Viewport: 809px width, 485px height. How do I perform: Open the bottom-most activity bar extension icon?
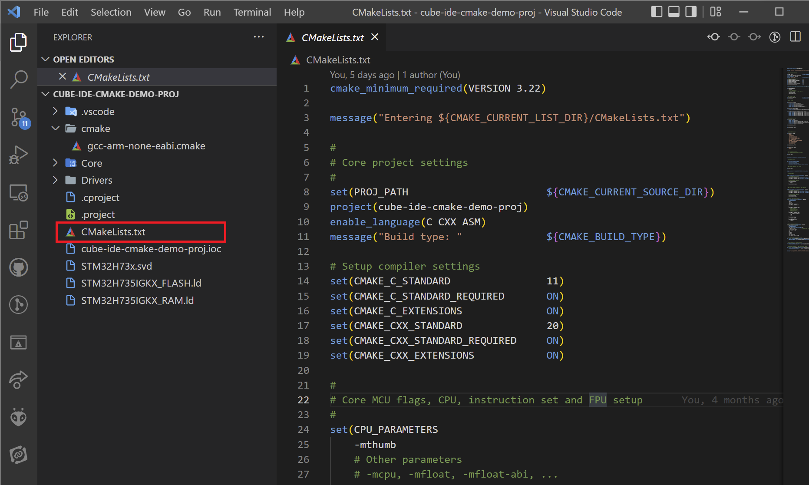18,455
